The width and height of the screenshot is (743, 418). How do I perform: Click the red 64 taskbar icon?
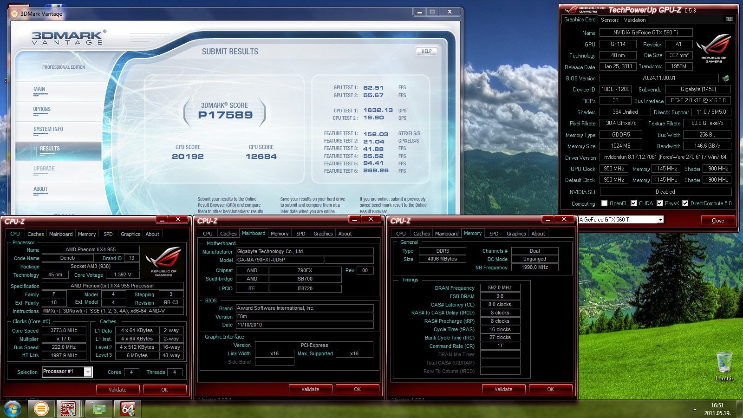[128, 409]
